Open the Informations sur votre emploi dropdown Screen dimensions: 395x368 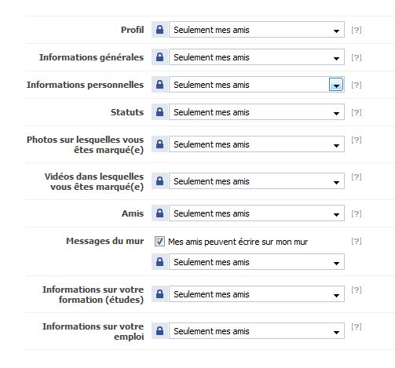257,331
